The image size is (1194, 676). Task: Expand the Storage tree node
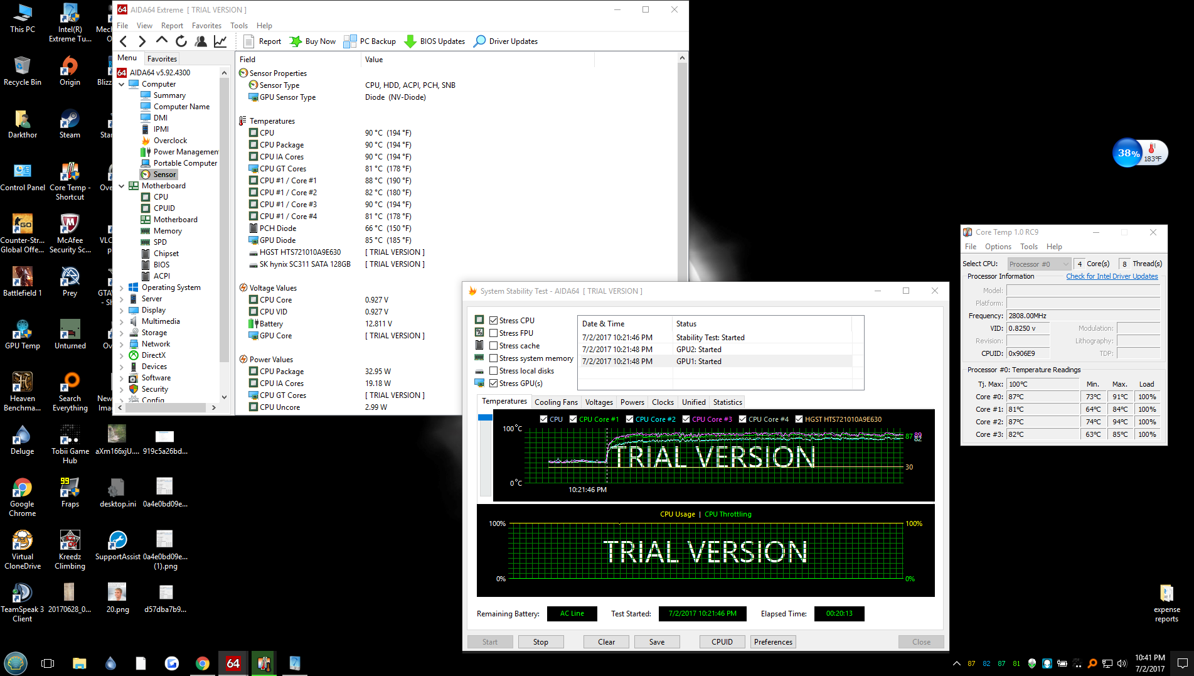(122, 333)
